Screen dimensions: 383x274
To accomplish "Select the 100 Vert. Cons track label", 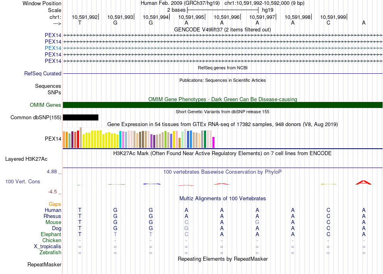I will click(x=23, y=182).
